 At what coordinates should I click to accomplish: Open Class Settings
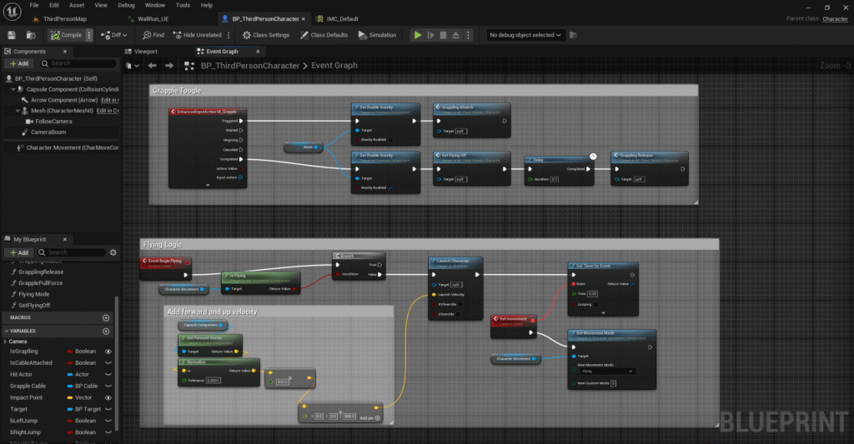coord(266,35)
